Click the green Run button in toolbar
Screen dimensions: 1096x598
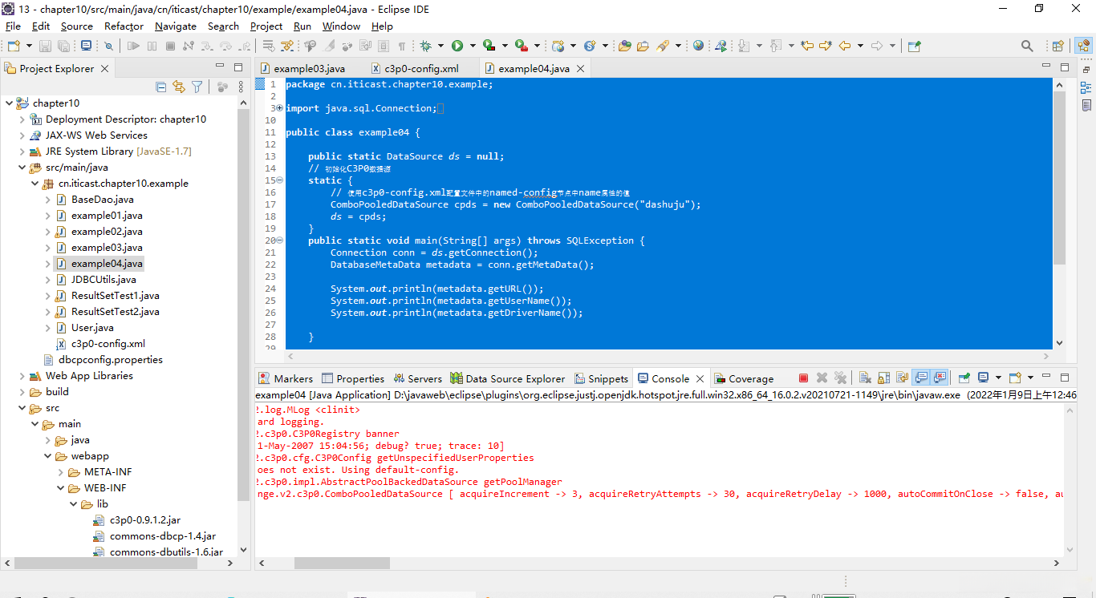457,46
